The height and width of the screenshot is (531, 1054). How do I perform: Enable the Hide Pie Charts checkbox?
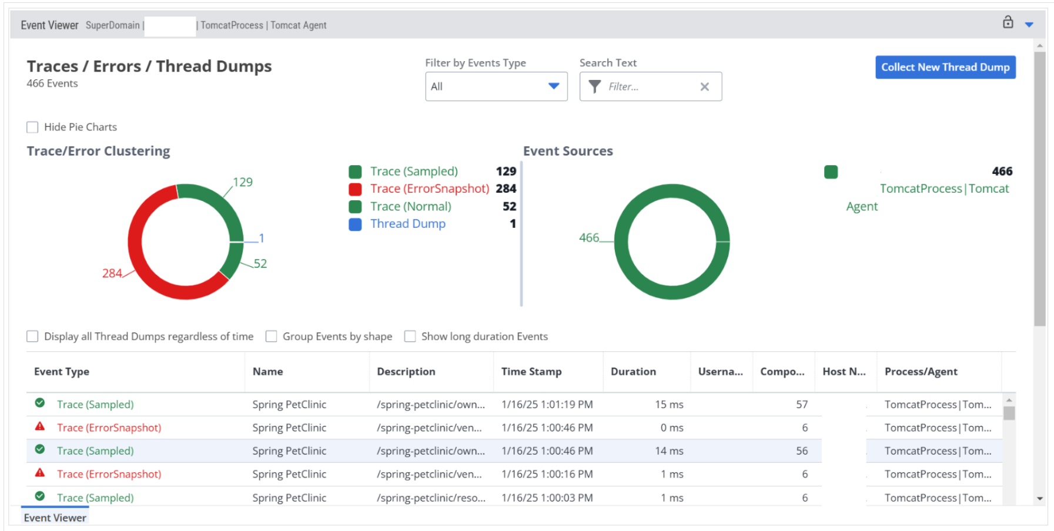tap(32, 127)
